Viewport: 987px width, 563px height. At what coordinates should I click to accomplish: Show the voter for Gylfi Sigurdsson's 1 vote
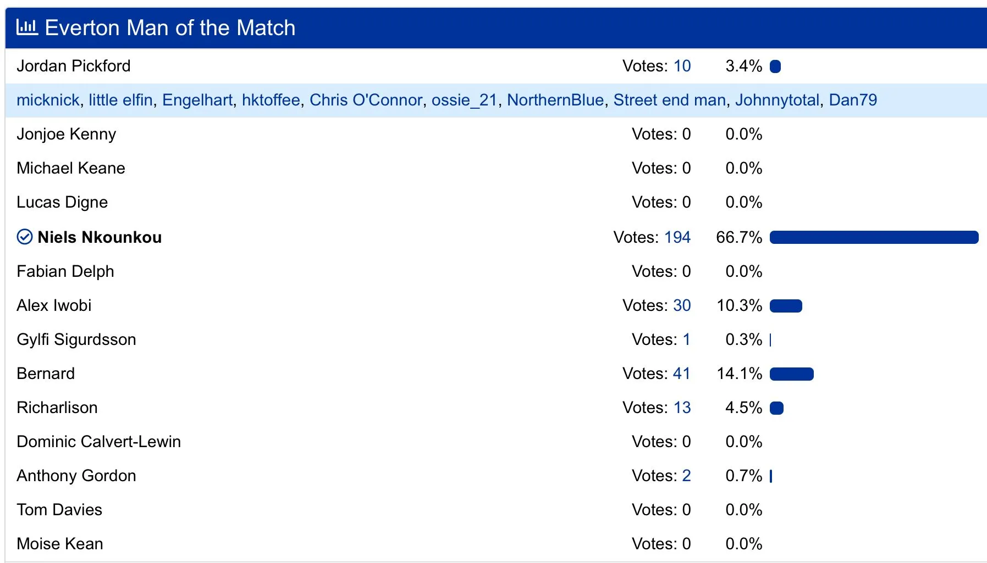(x=686, y=339)
